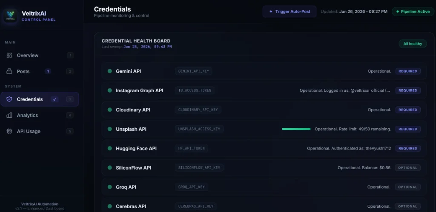Select the API Usage chip icon
436x212 pixels.
click(9, 131)
